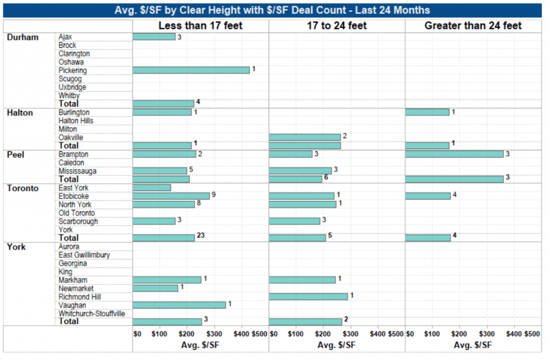Screen dimensions: 550x360
Task: Select the East York bar
Action: 152,188
